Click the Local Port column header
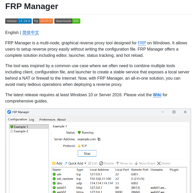 [x=122, y=170]
